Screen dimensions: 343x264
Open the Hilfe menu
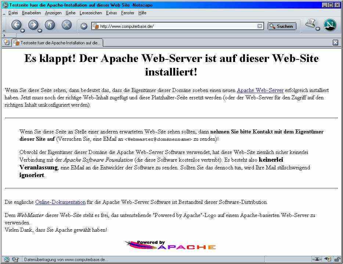142,13
